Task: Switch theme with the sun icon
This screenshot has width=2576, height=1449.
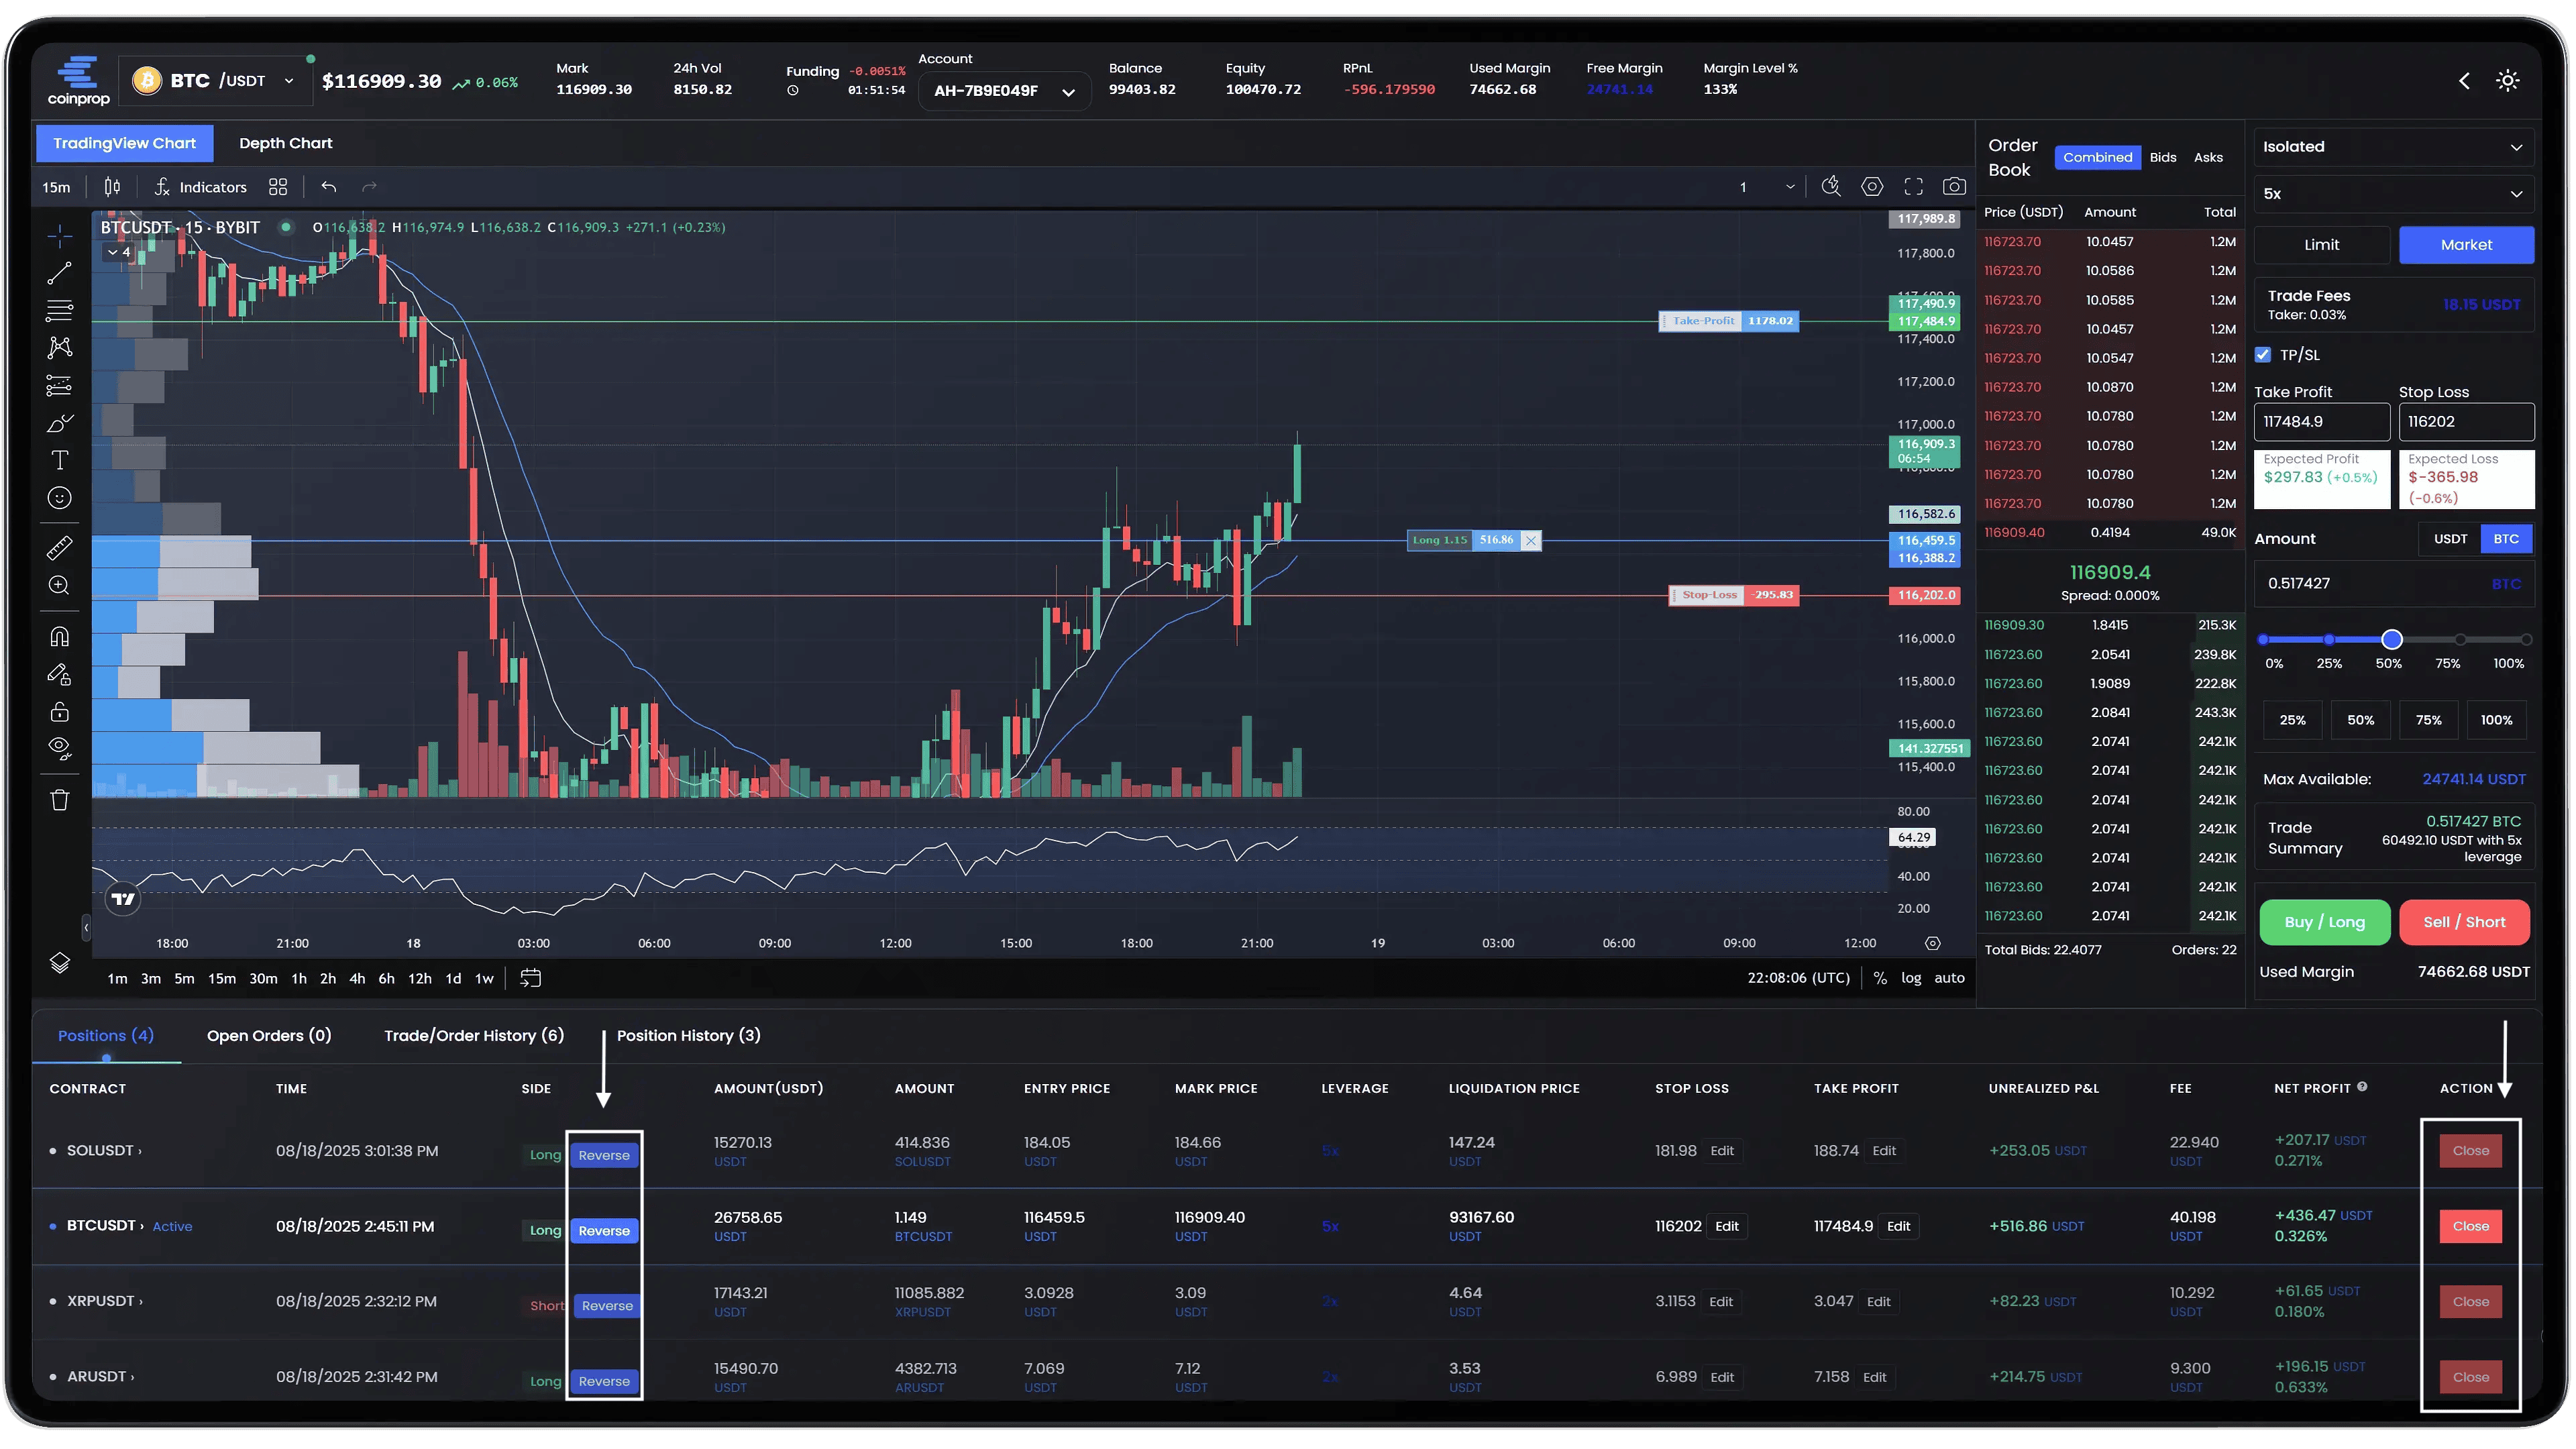Action: (x=2507, y=81)
